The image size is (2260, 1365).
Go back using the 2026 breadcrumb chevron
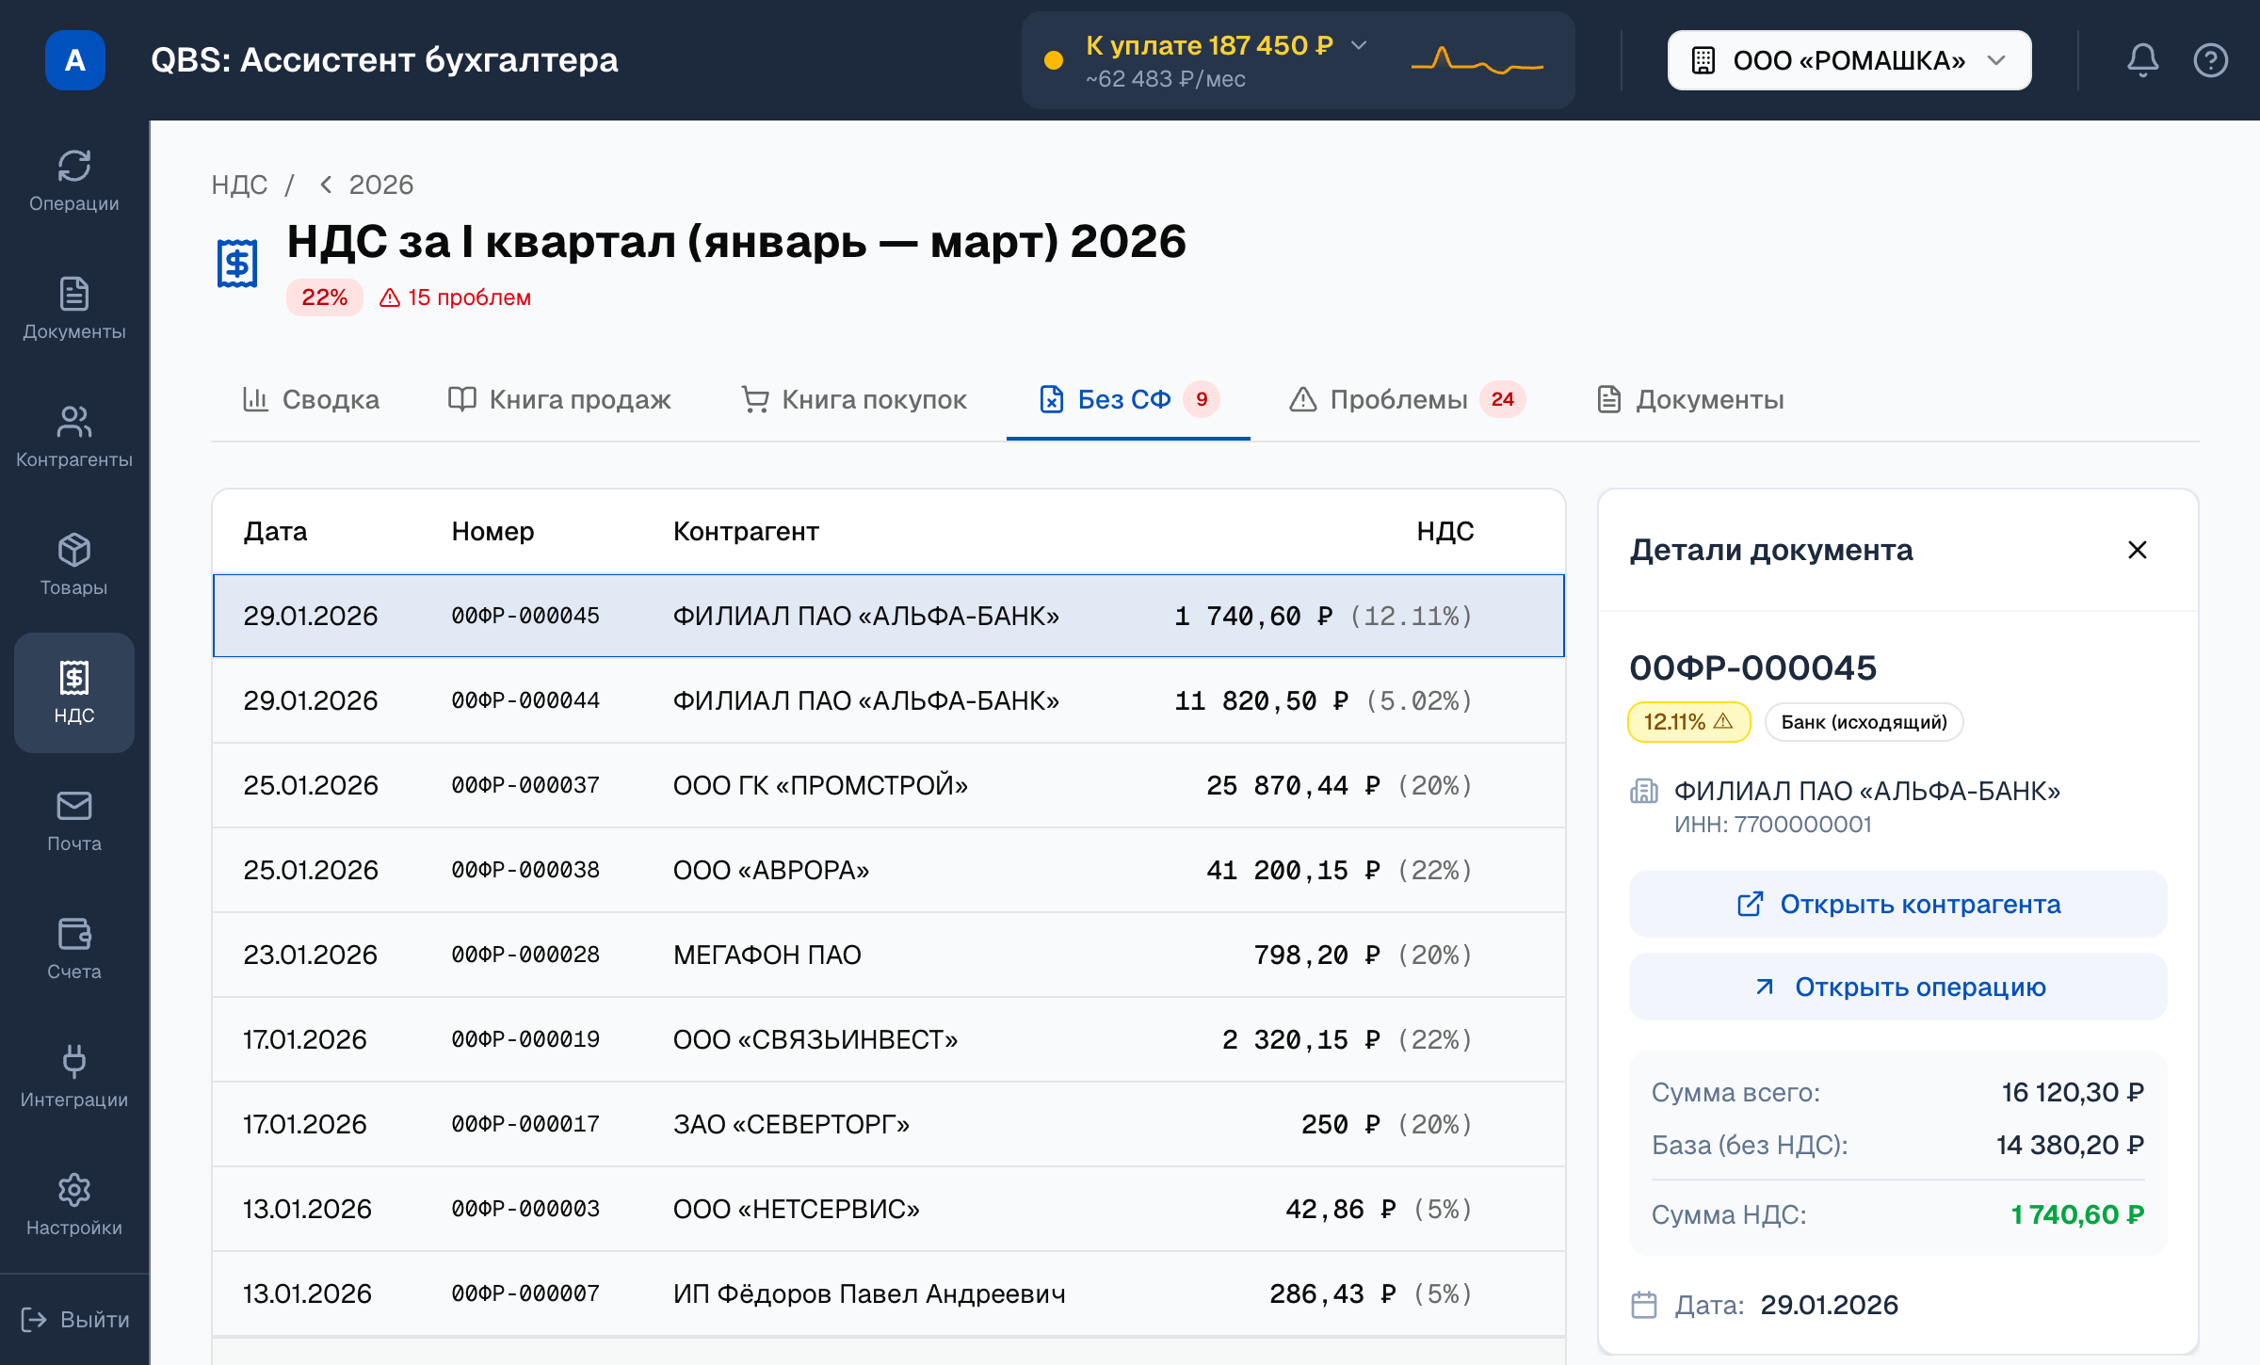(326, 185)
